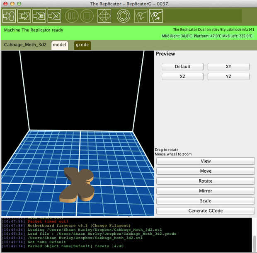This screenshot has width=257, height=253.
Task: Open the Rotate tool panel
Action: pos(206,181)
